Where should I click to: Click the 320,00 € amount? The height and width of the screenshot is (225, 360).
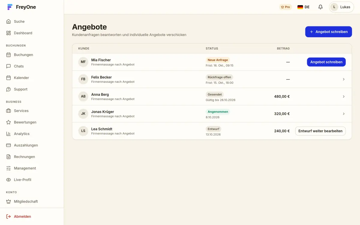282,114
